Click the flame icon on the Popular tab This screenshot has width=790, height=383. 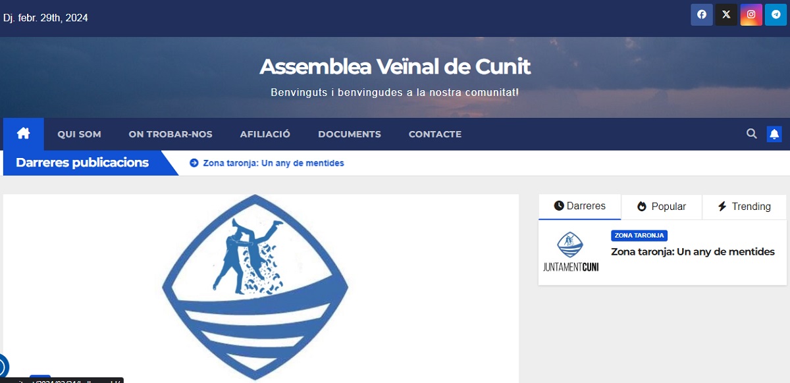(641, 207)
